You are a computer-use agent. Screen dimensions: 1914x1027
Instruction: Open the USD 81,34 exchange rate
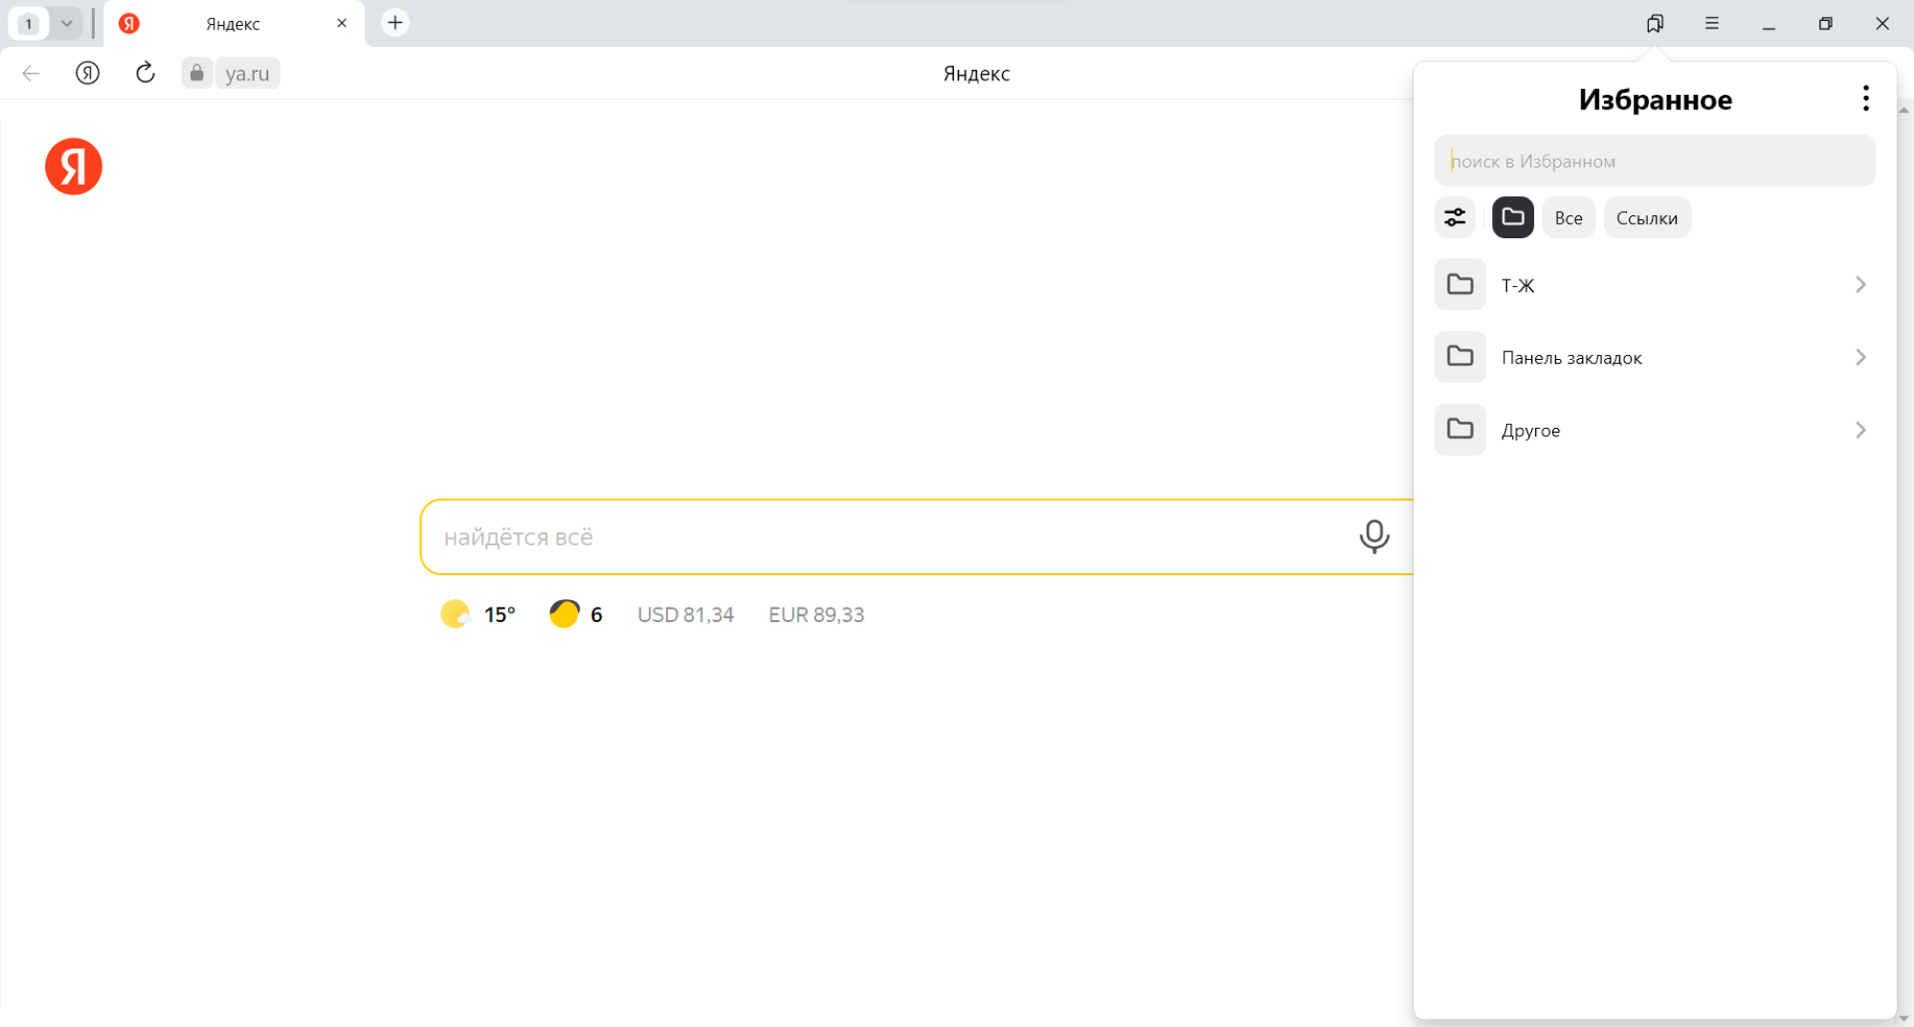pos(685,614)
